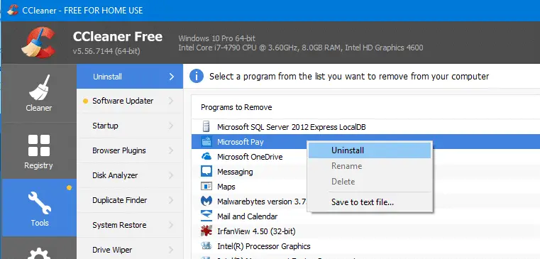Open the Options gear icon in sidebar
Screen dimensions: 540x259
(39, 254)
